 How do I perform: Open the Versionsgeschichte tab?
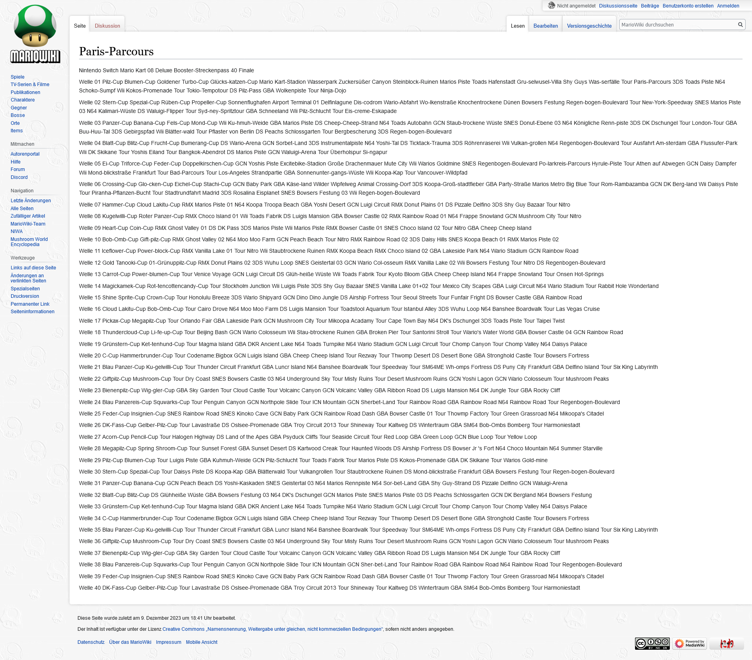point(589,26)
